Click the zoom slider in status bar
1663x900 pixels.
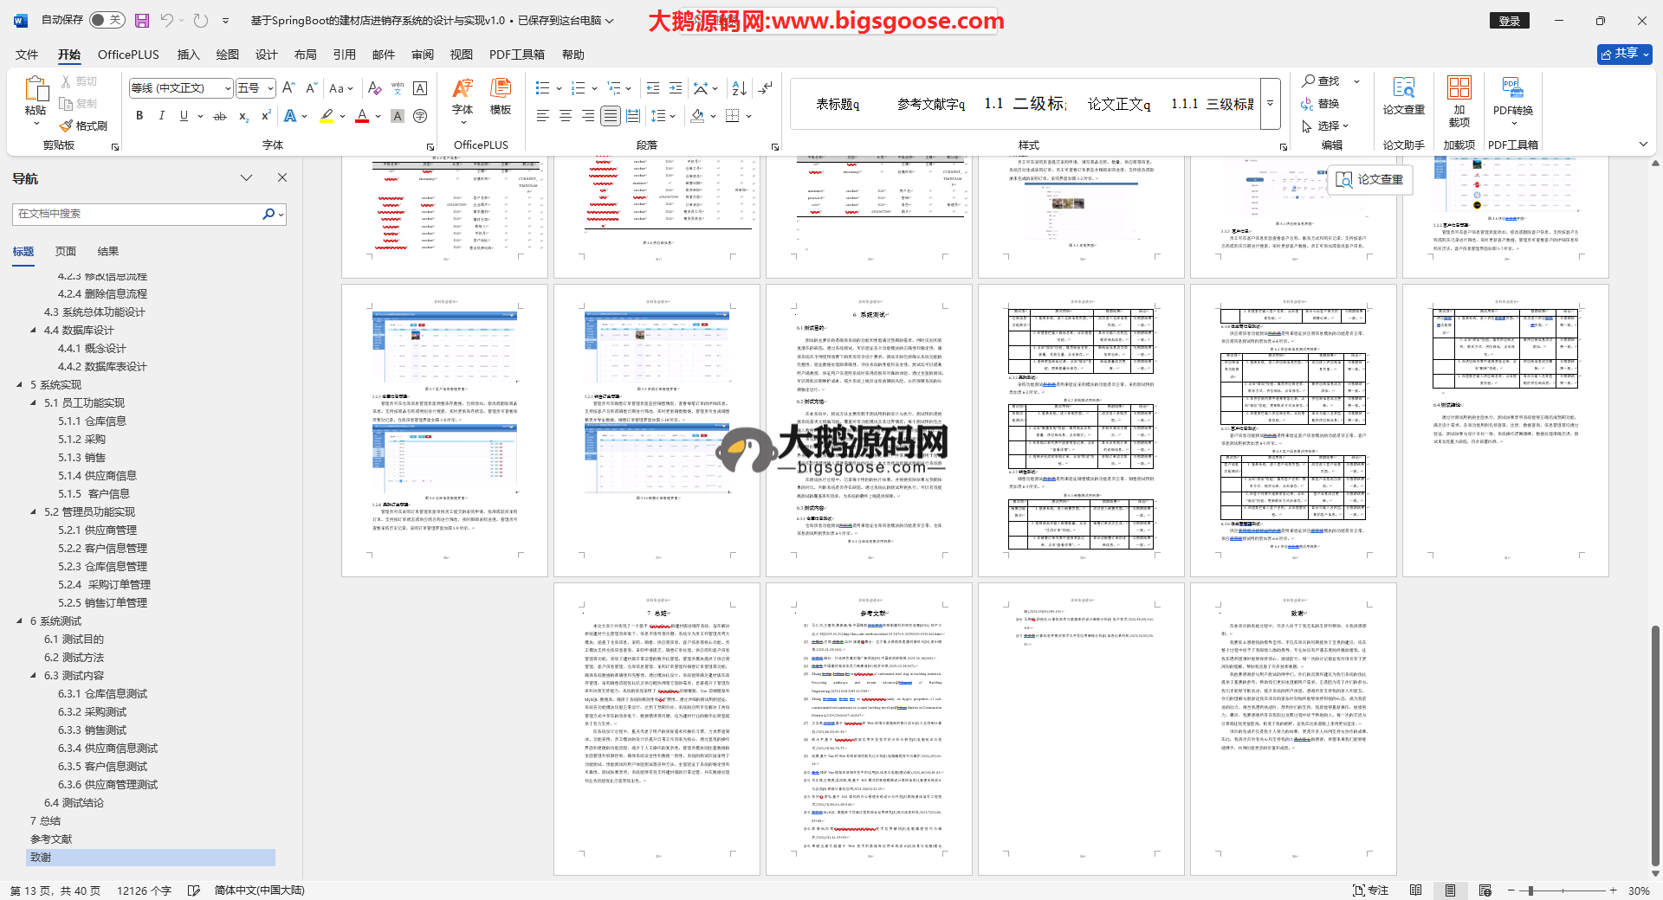click(1530, 890)
